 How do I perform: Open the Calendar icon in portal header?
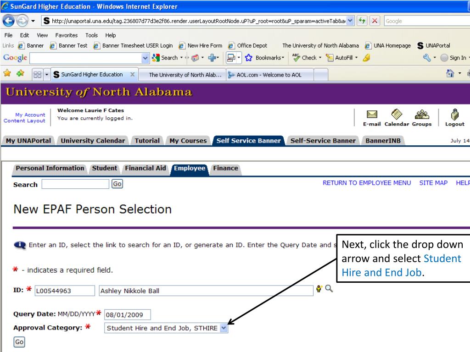coord(397,114)
